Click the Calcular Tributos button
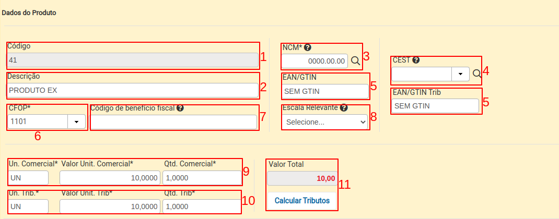The height and width of the screenshot is (219, 559). click(x=302, y=200)
